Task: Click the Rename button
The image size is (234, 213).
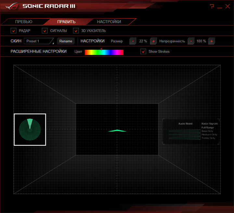Action: click(66, 41)
